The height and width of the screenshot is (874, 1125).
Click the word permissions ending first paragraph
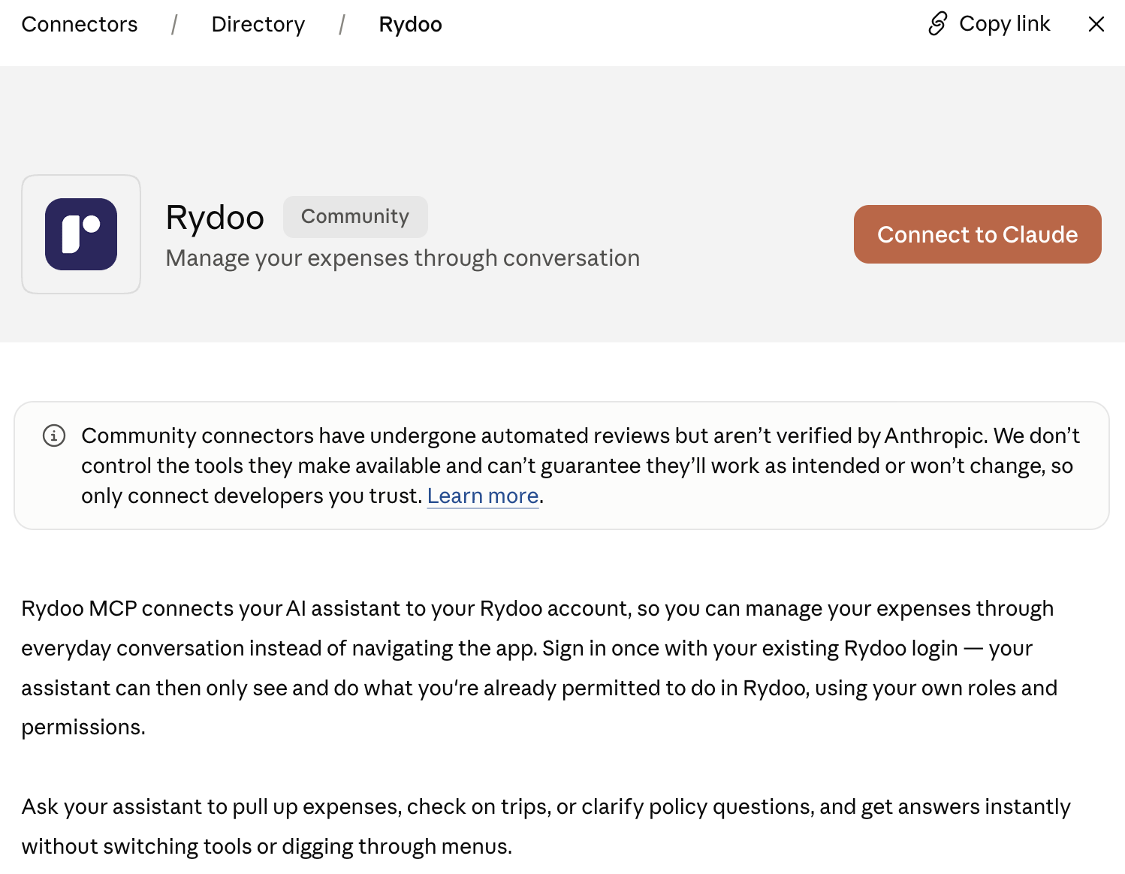pos(81,728)
